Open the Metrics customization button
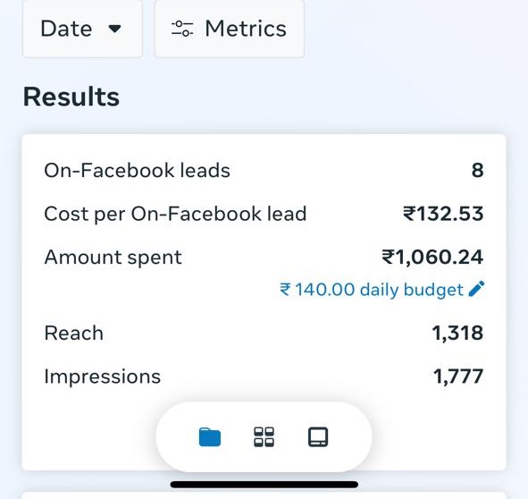 [x=230, y=29]
